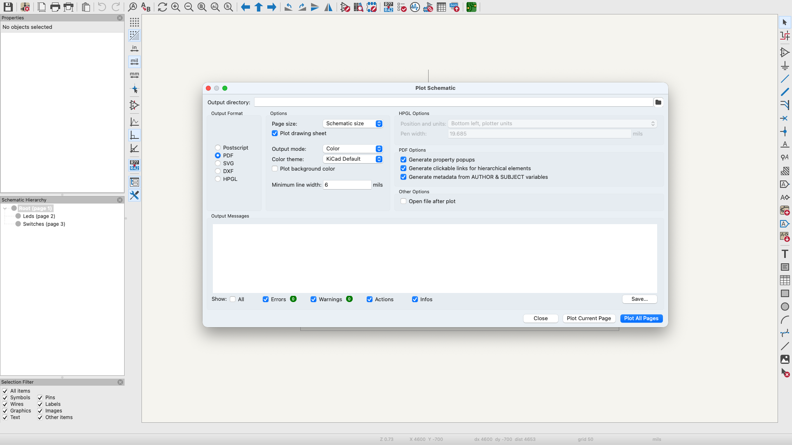Select the Add text tool
The height and width of the screenshot is (445, 792).
(785, 254)
